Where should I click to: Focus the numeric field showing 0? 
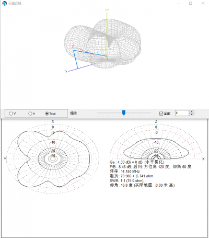pos(182,113)
